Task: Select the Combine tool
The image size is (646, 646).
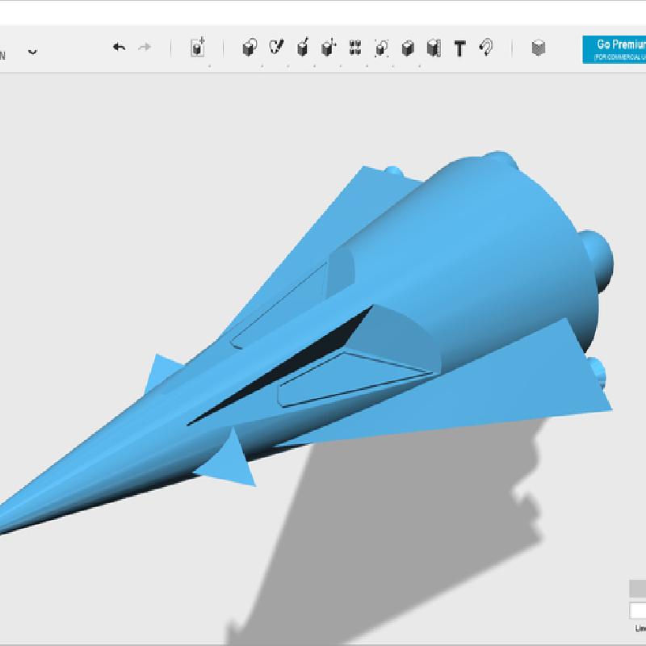Action: coord(407,48)
